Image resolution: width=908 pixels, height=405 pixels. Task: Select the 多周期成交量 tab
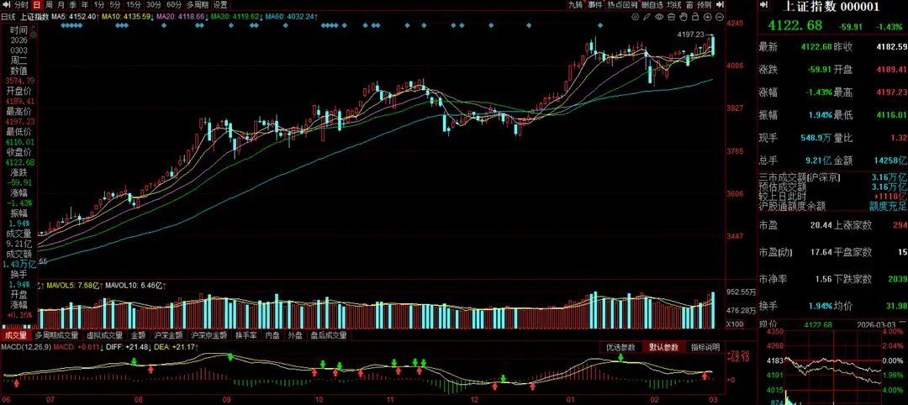[58, 335]
